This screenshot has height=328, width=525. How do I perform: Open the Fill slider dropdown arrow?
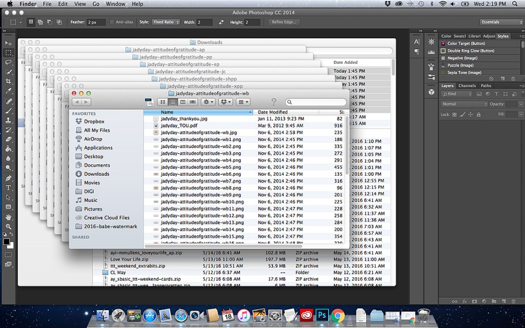[521, 114]
